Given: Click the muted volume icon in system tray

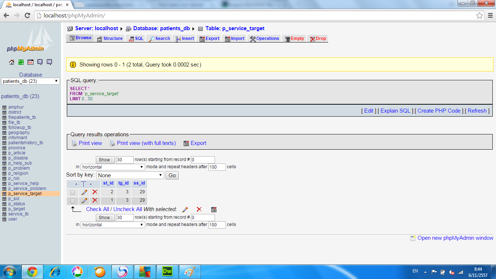Looking at the screenshot, I should point(452,272).
